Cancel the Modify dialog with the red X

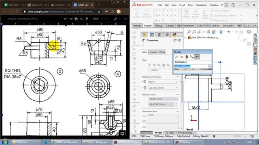tap(182, 57)
